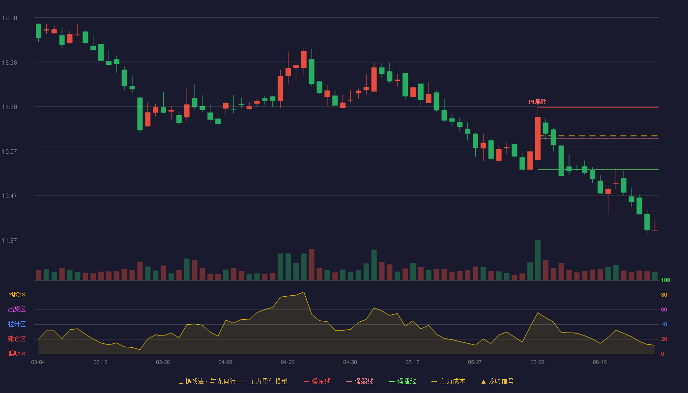Click the 假龙吟 signal label on the chart
The image size is (688, 393).
click(x=537, y=102)
